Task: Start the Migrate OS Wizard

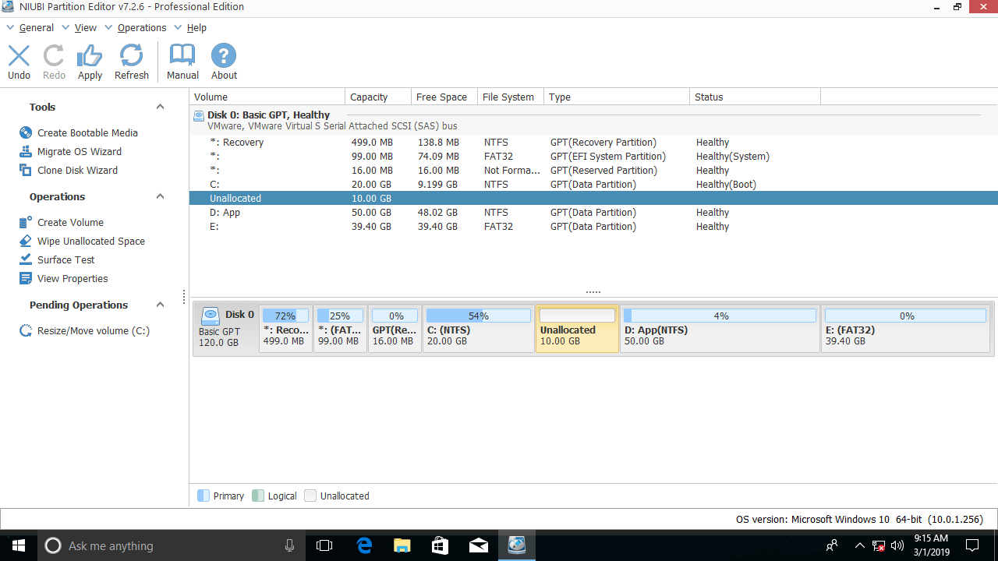Action: click(79, 152)
